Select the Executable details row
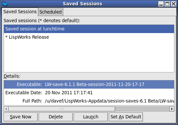The height and width of the screenshot is (125, 178). 89,84
